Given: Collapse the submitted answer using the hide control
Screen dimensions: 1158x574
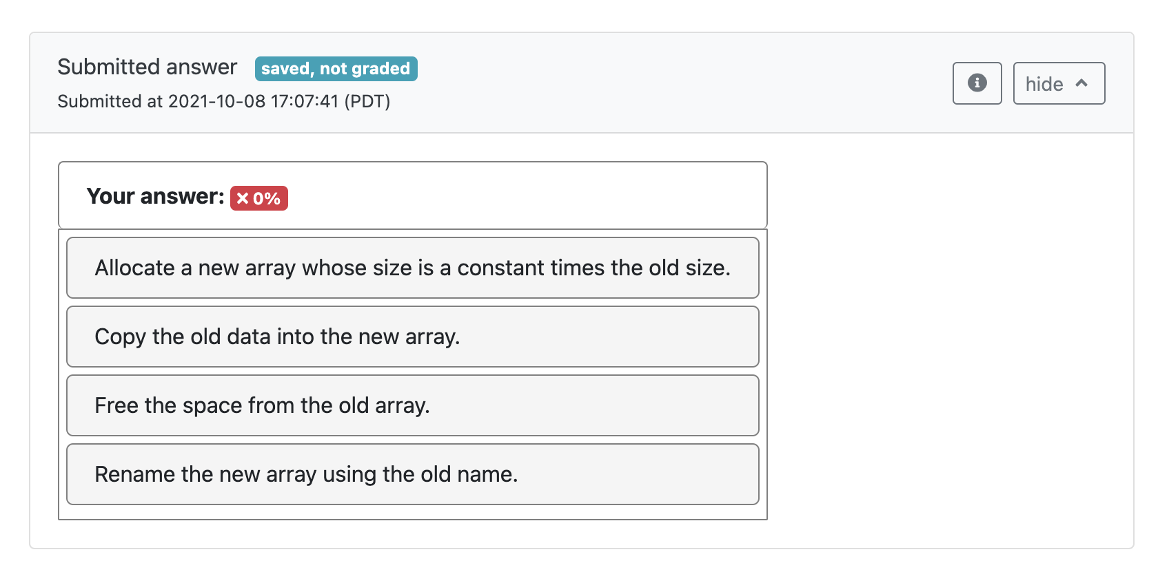Looking at the screenshot, I should (x=1059, y=83).
